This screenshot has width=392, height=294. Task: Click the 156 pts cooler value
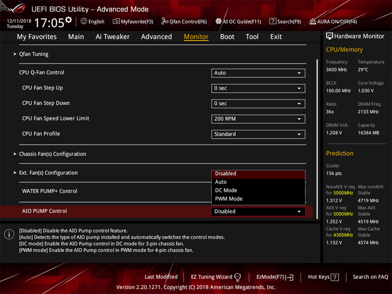(x=334, y=174)
